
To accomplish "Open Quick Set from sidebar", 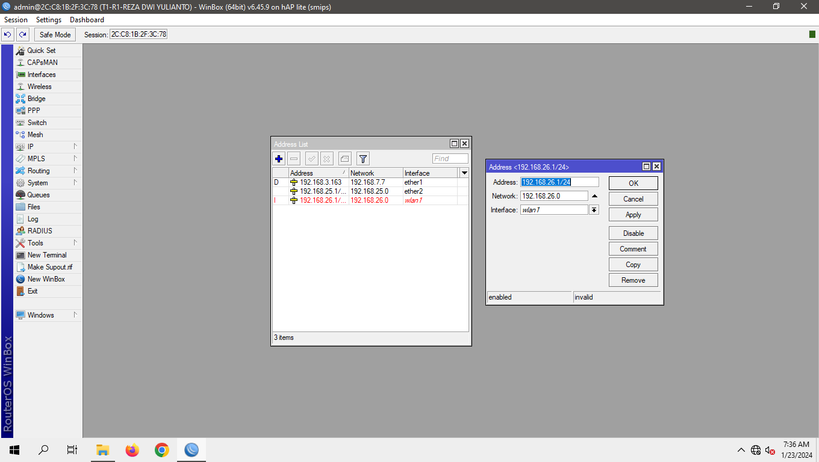I will pos(48,51).
